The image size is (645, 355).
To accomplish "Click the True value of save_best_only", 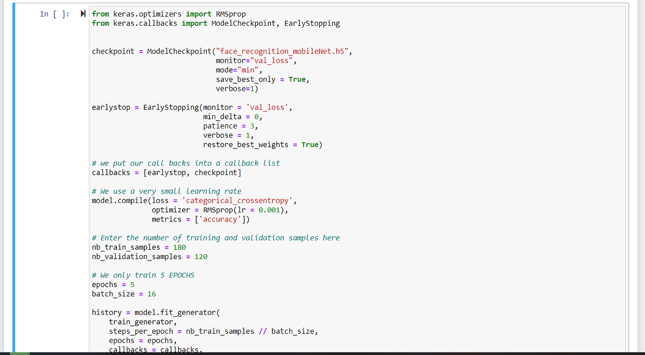I will point(297,79).
